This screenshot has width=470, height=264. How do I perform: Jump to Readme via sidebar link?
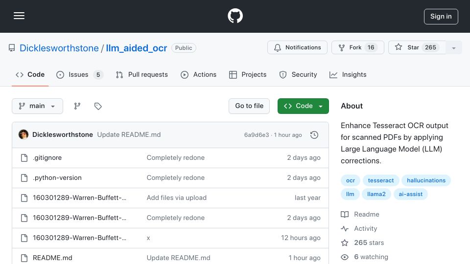click(x=360, y=214)
